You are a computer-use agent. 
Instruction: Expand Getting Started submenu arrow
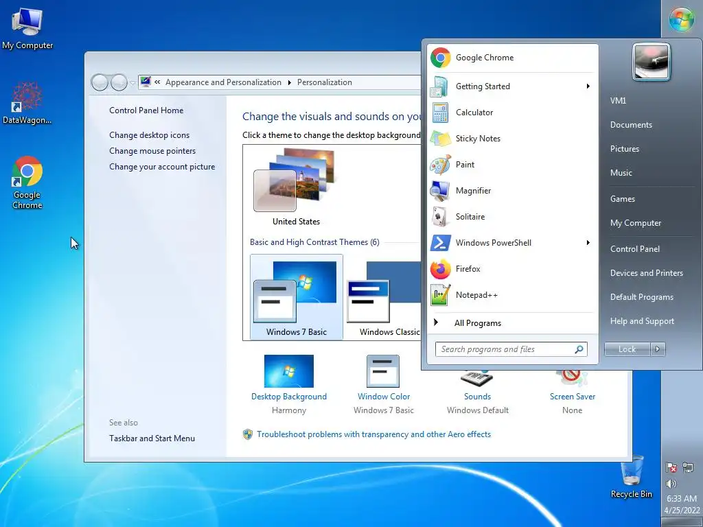coord(588,86)
